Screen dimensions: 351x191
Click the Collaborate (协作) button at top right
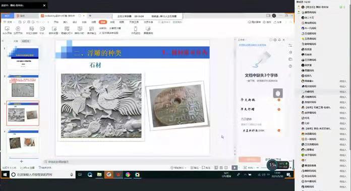point(267,22)
